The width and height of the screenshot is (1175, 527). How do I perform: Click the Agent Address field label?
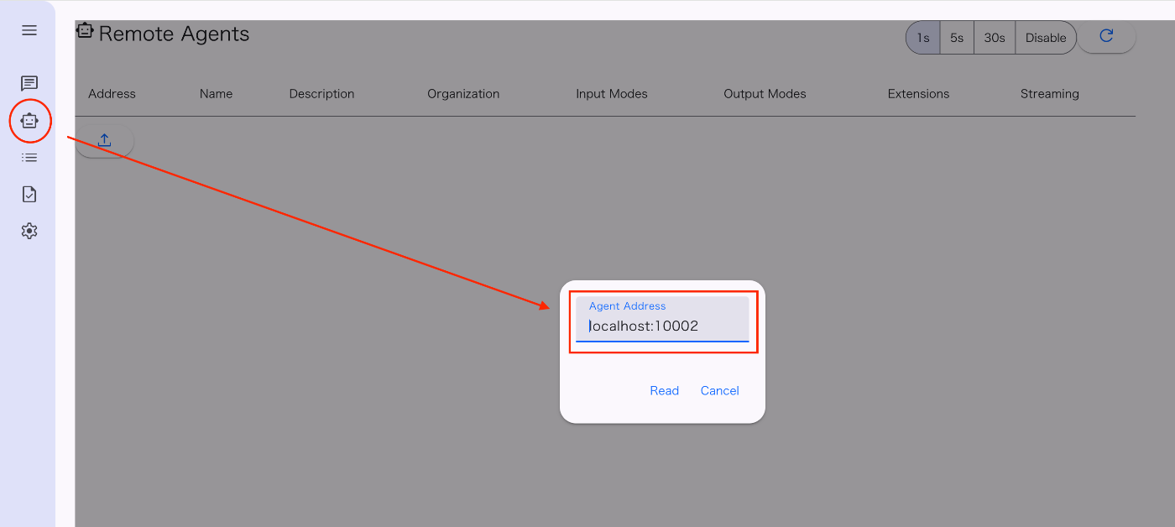(627, 306)
